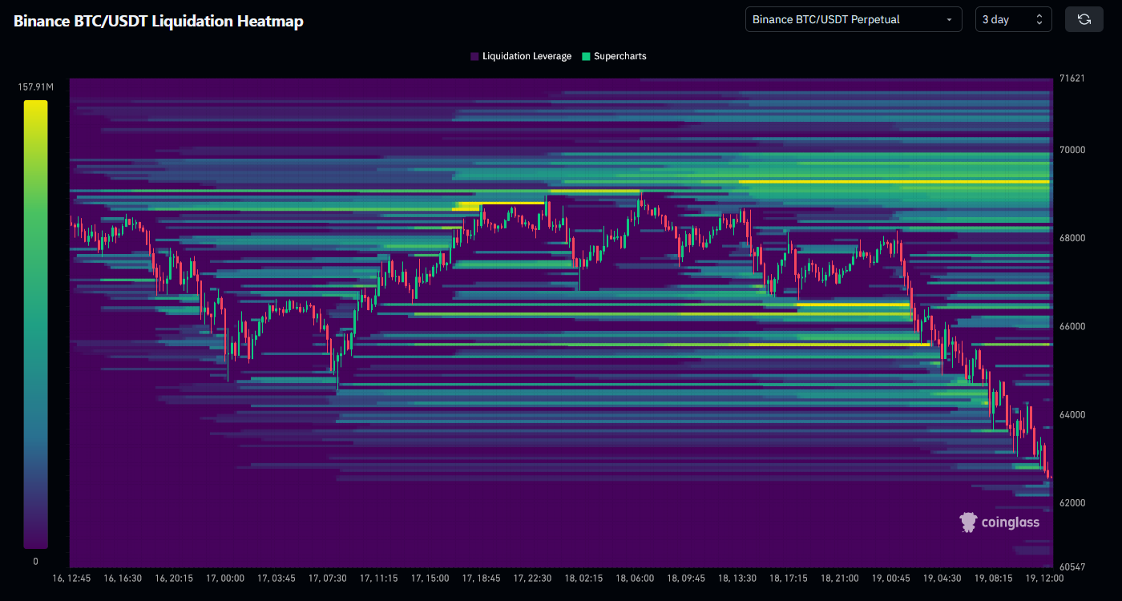The image size is (1122, 601).
Task: Click the 157.91M scale maximum label
Action: [x=36, y=87]
